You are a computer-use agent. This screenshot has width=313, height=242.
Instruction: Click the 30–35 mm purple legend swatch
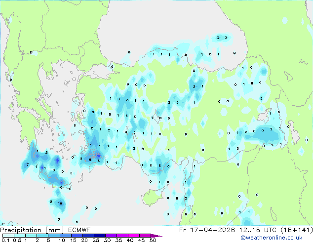pyautogui.click(x=111, y=236)
